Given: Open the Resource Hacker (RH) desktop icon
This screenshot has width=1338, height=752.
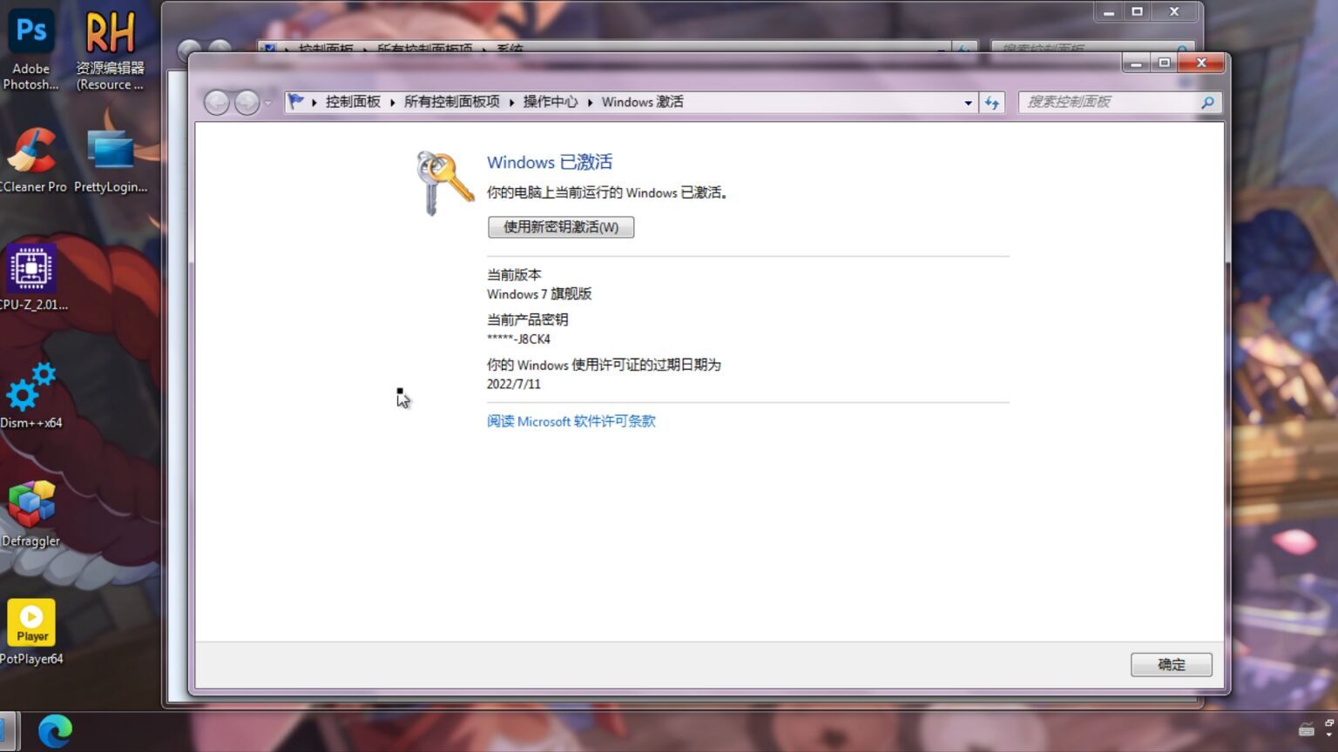Looking at the screenshot, I should coord(110,50).
